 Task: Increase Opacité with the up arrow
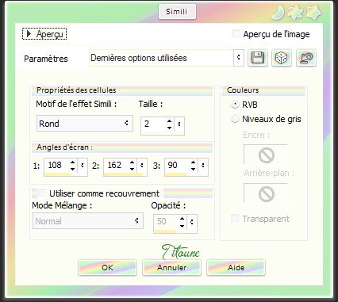(182, 219)
